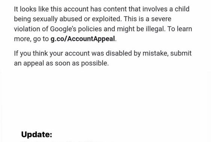Click the words 'might be' before illegal
Viewport: 211px width, 142px height.
(130, 29)
